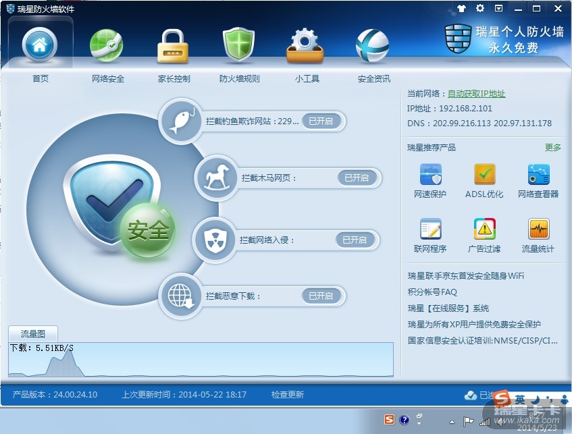This screenshot has width=572, height=434.
Task: Launch 网络查看器 product icon
Action: coord(538,174)
